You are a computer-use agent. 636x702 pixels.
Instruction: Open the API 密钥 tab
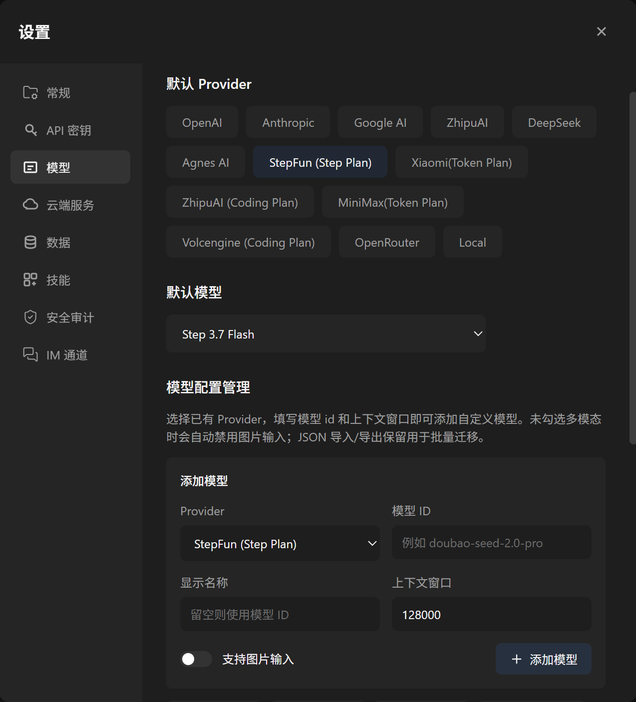(70, 130)
